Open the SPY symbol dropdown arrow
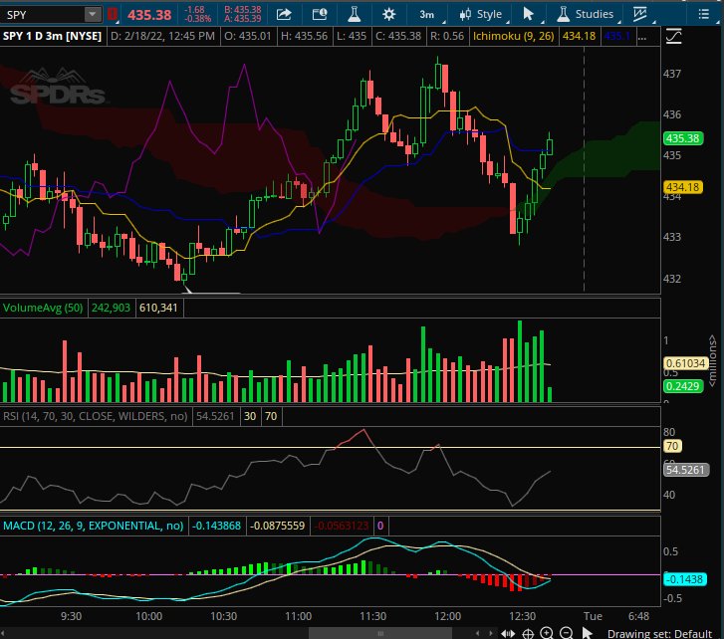Viewport: 724px width, 639px height. [x=93, y=14]
